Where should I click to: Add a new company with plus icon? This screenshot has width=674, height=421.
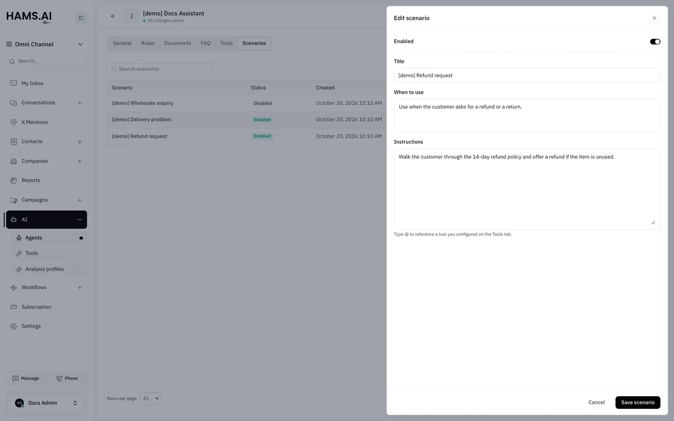[x=80, y=161]
